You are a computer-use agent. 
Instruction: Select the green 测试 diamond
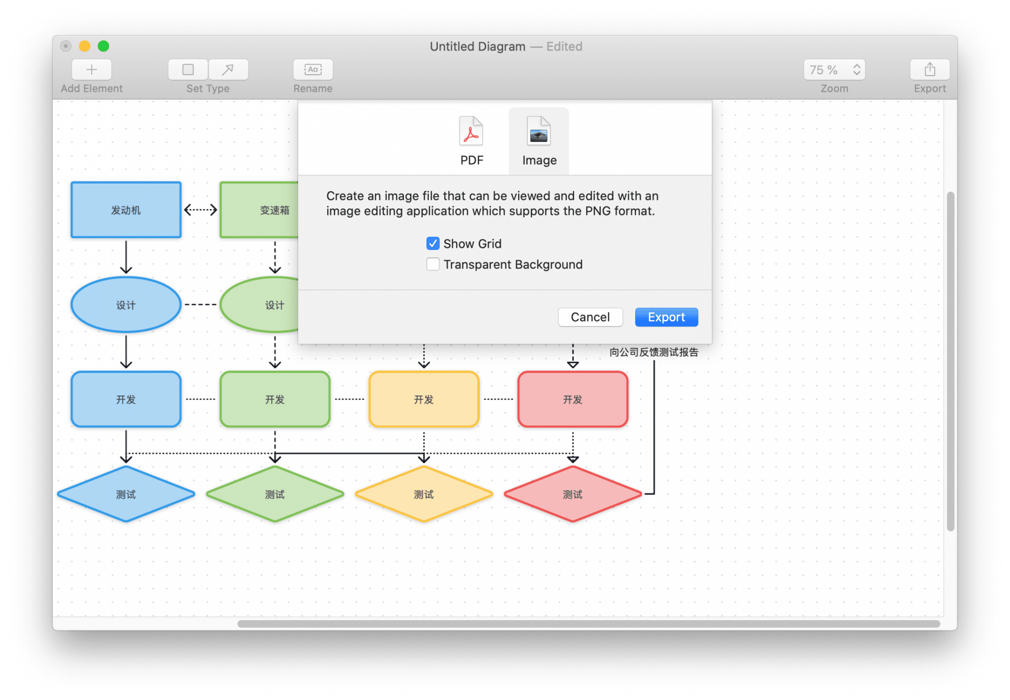[x=275, y=494]
